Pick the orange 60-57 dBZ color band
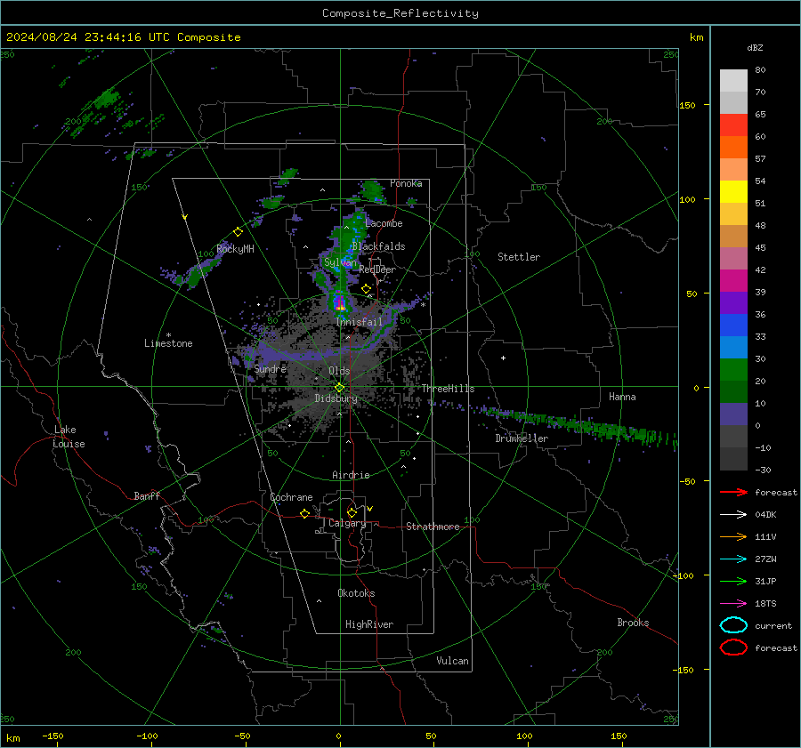This screenshot has height=748, width=801. tap(733, 148)
